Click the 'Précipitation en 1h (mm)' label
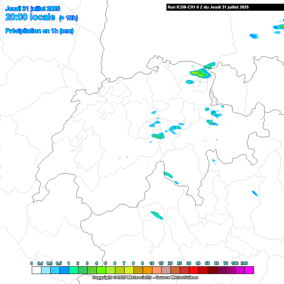Viewport: 284px width, 284px height. [x=40, y=31]
